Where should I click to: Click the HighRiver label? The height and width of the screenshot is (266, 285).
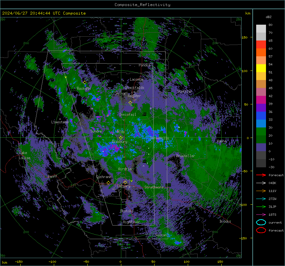click(x=131, y=222)
